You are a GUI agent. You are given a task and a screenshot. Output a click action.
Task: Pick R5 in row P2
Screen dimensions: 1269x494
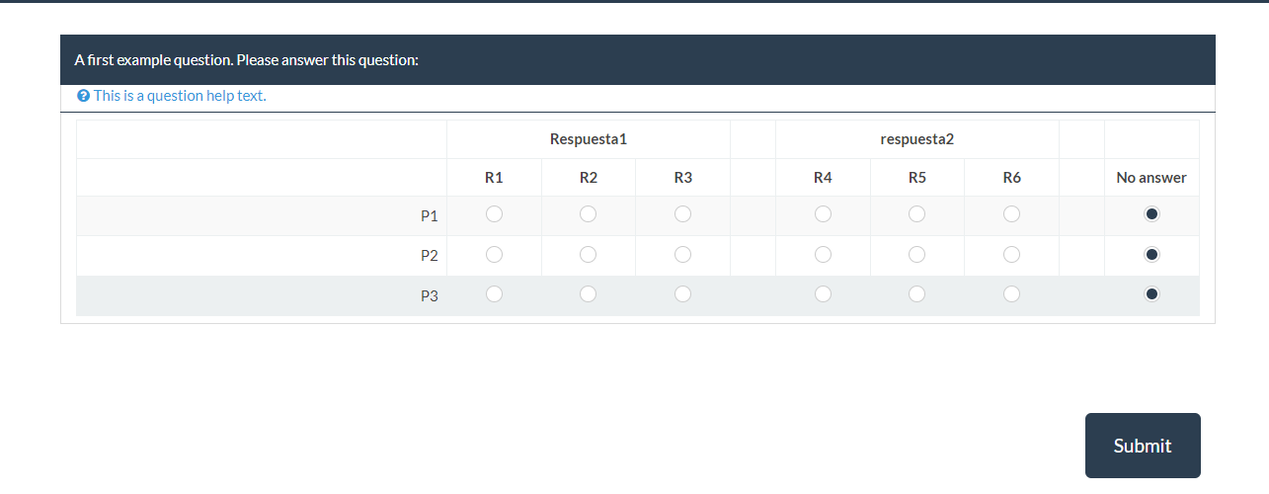916,254
